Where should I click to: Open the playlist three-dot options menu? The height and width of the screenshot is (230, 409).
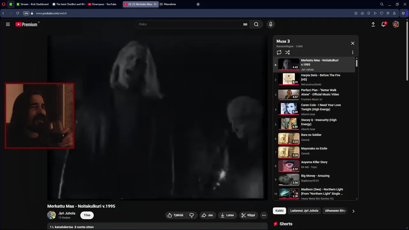tap(353, 52)
